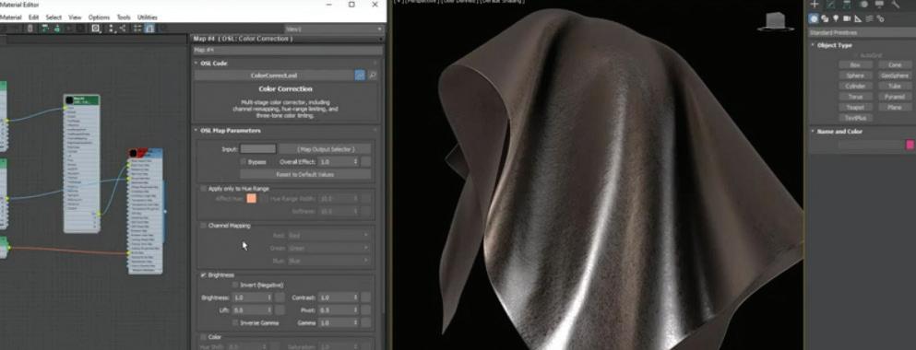Open the Display tab in command panel
This screenshot has height=350, width=916.
point(879,4)
